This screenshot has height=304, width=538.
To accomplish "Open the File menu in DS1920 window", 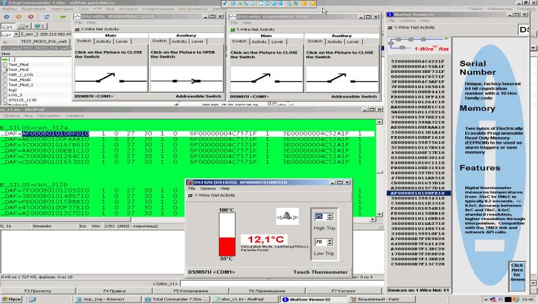I will tap(192, 188).
